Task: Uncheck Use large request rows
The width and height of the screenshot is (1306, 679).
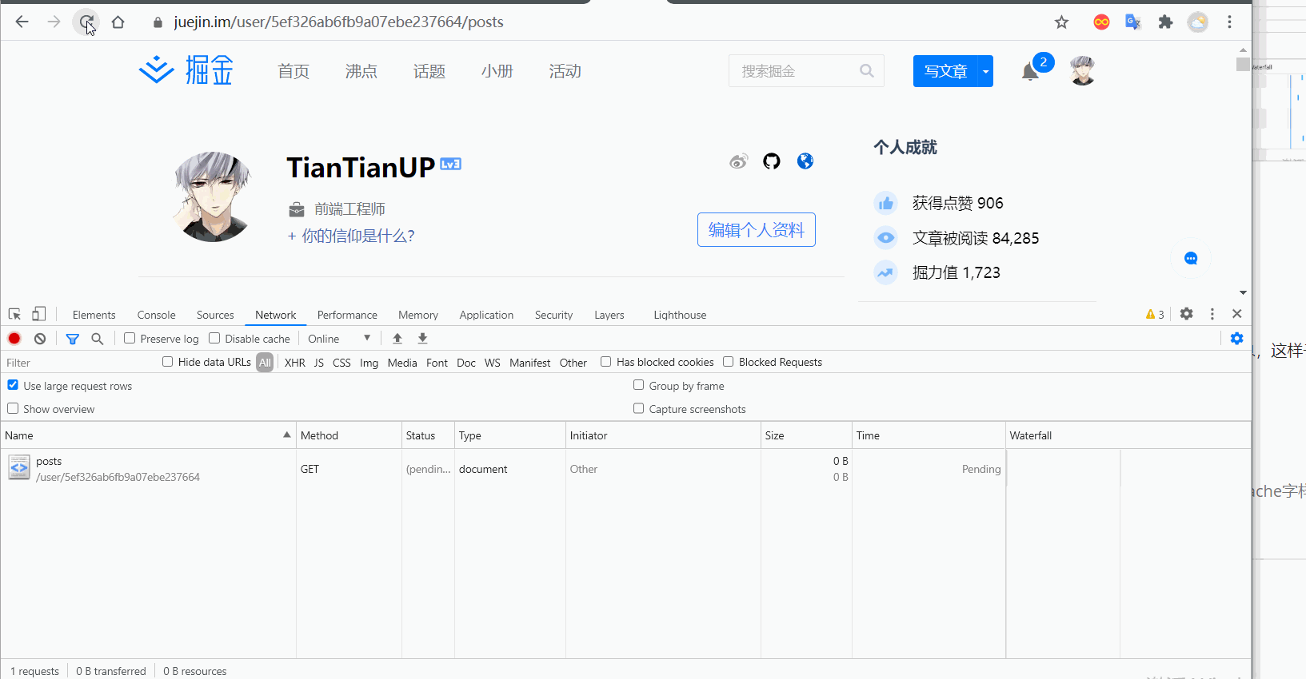Action: tap(13, 385)
